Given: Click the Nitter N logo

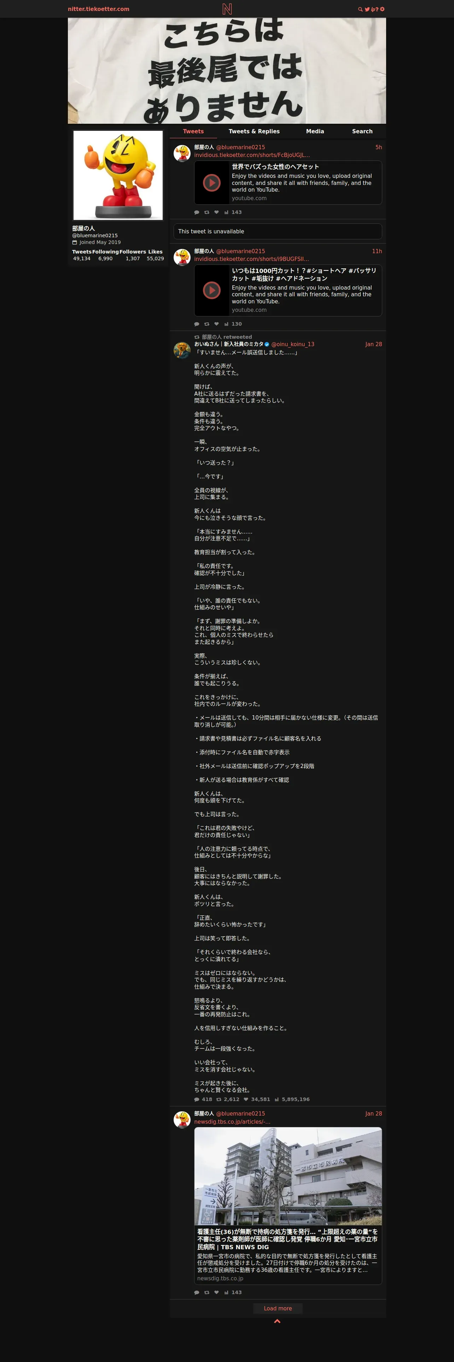Looking at the screenshot, I should pyautogui.click(x=227, y=9).
